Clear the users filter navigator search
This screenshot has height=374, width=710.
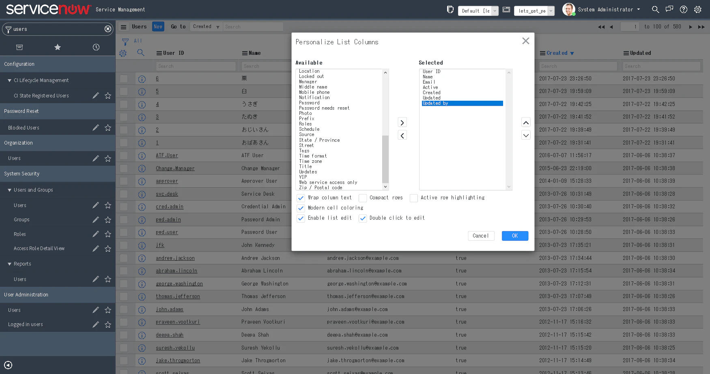tap(108, 29)
